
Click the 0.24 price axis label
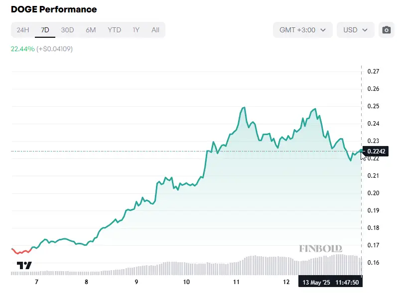[373, 124]
